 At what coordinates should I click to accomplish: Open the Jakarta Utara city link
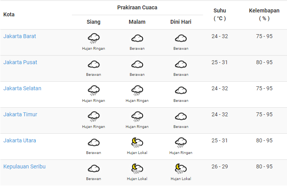(20, 140)
